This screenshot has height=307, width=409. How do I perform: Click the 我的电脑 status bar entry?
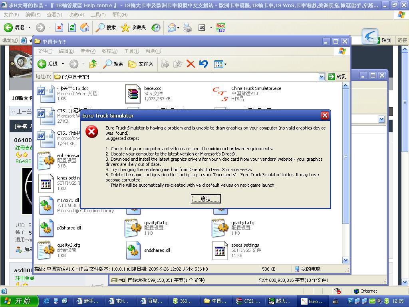308,269
